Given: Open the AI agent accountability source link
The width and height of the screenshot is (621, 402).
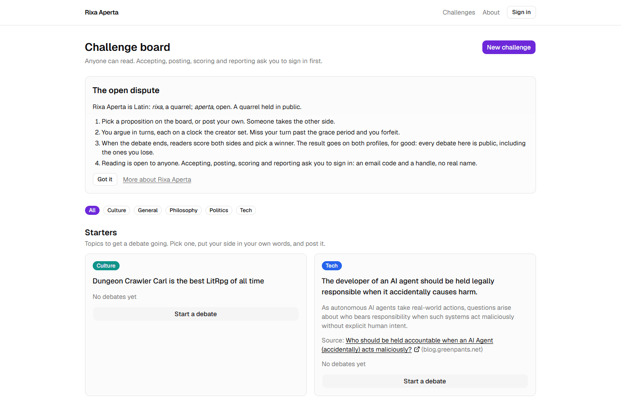Looking at the screenshot, I should (407, 345).
